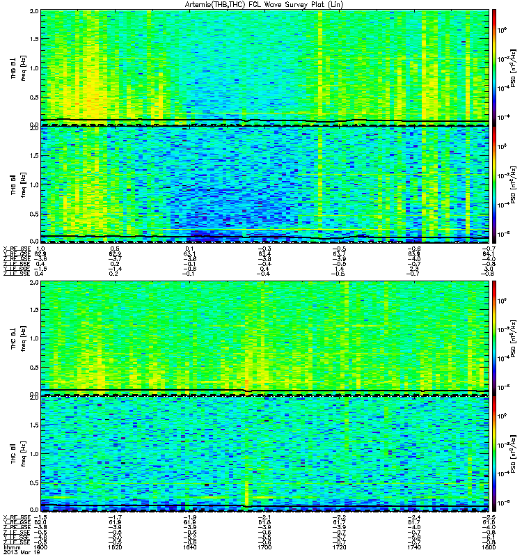Click the 1640 time tick label
The width and height of the screenshot is (522, 557).
pos(190,547)
